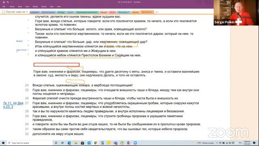
Task: Open volume control in the system tray
Action: (230, 143)
